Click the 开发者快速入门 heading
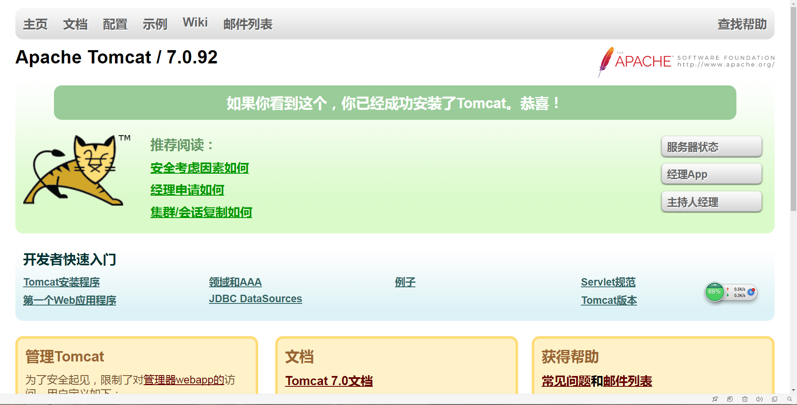The height and width of the screenshot is (405, 797). tap(70, 259)
